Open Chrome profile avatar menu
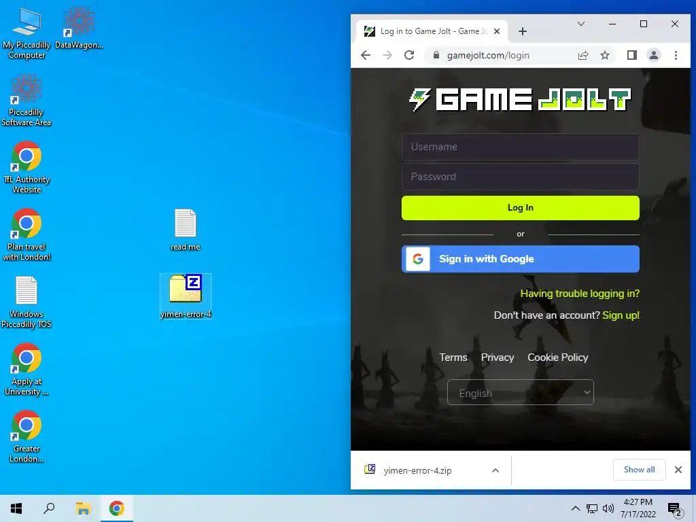The width and height of the screenshot is (696, 522). point(654,55)
